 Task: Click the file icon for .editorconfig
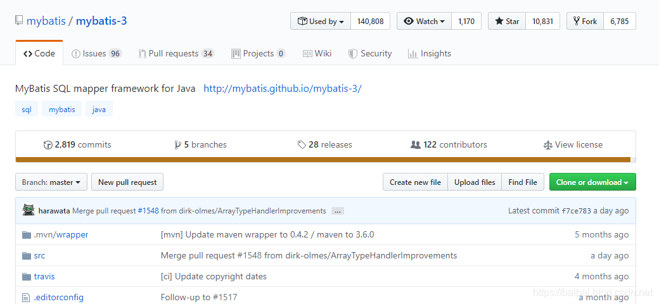tap(27, 298)
